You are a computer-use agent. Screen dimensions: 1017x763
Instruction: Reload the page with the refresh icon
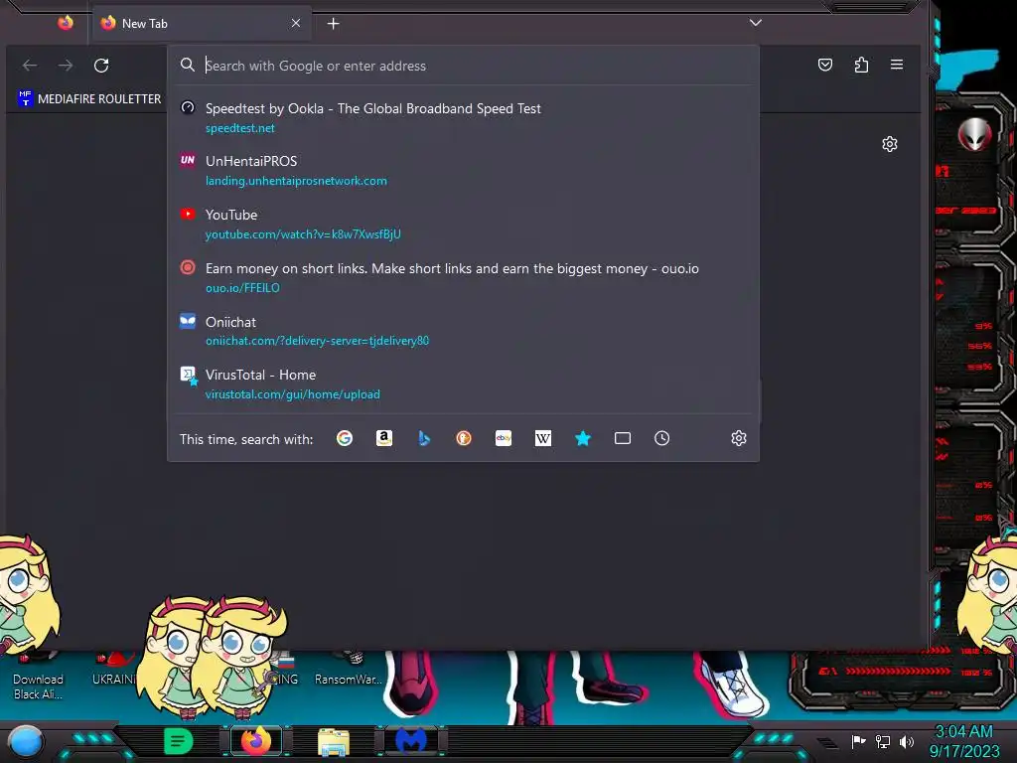pyautogui.click(x=101, y=66)
